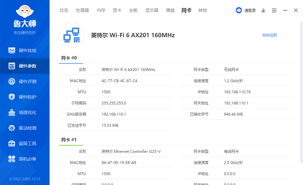Minimize the 鲁大师 window
303x185 pixels.
click(x=285, y=10)
